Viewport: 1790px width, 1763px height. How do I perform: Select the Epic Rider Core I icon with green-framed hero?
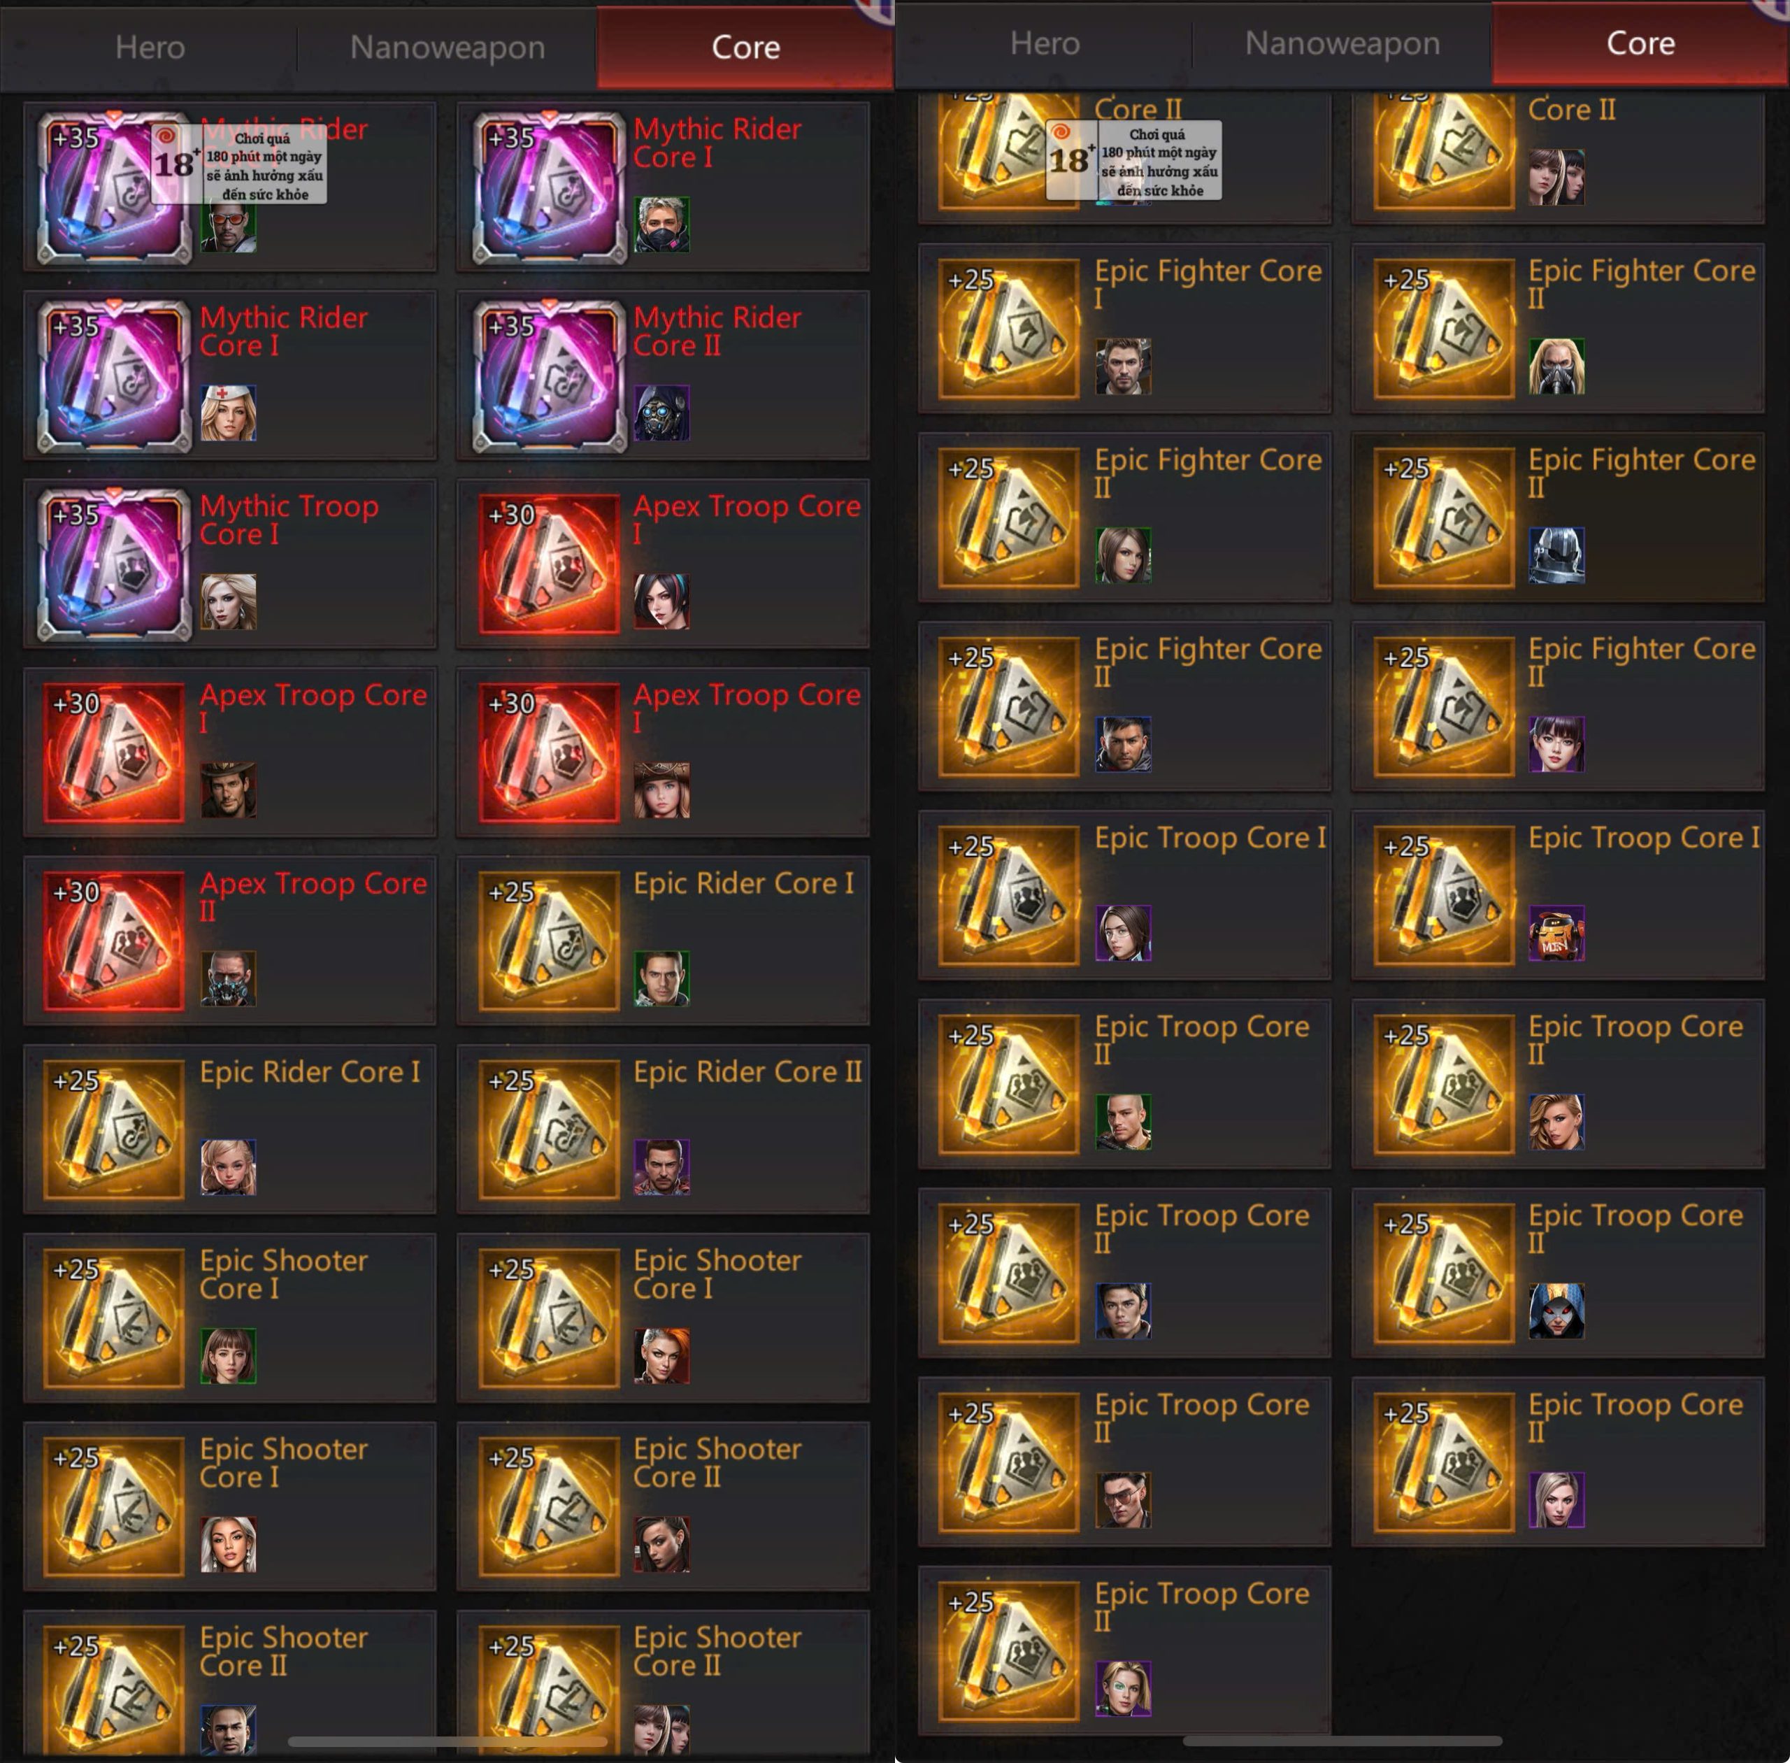pos(549,941)
